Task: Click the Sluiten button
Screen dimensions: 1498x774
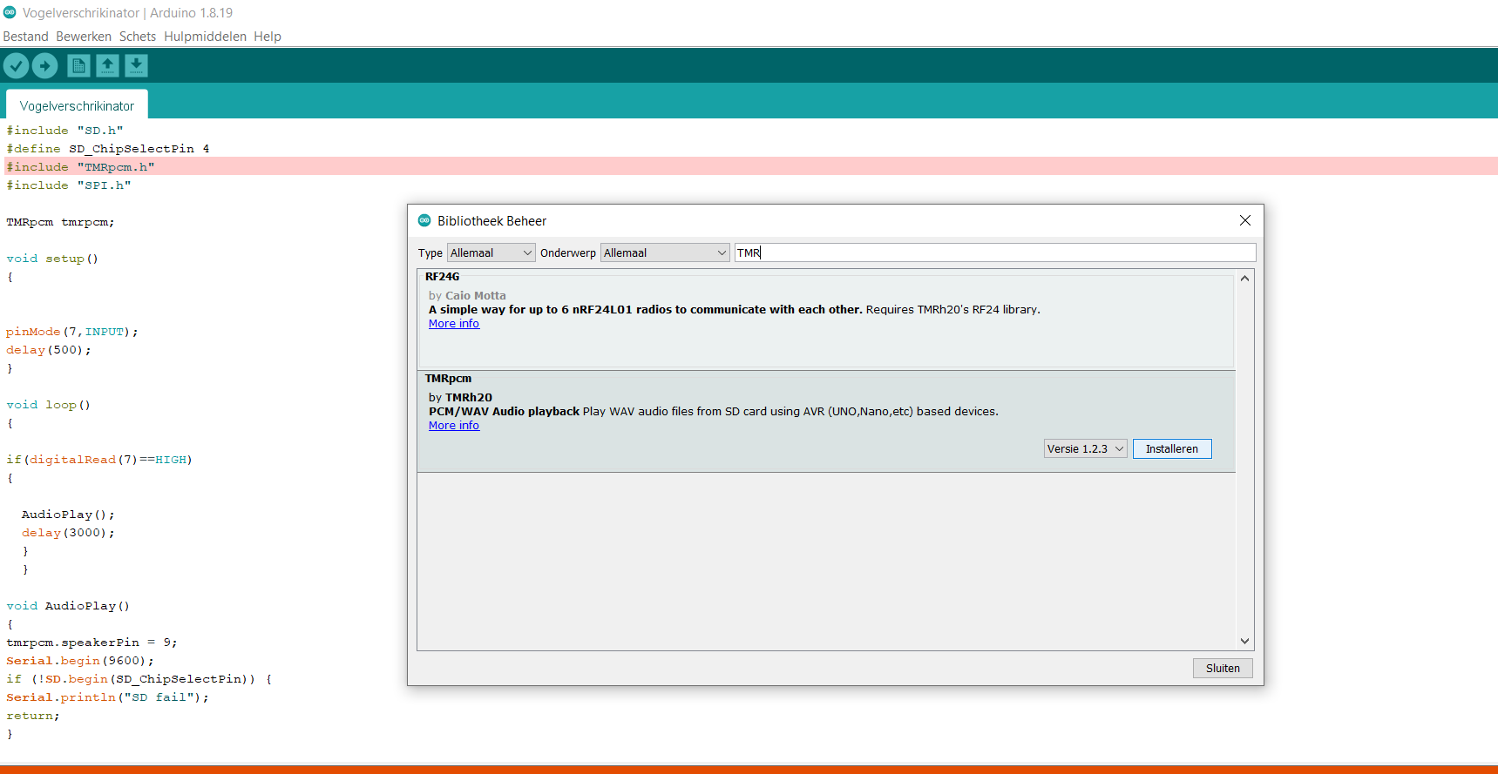Action: (x=1223, y=668)
